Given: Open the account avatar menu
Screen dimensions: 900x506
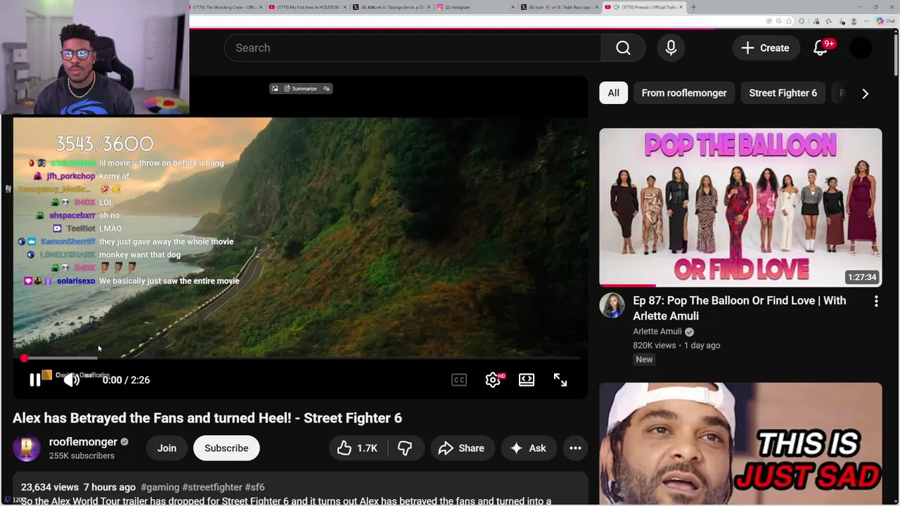Looking at the screenshot, I should tap(861, 48).
